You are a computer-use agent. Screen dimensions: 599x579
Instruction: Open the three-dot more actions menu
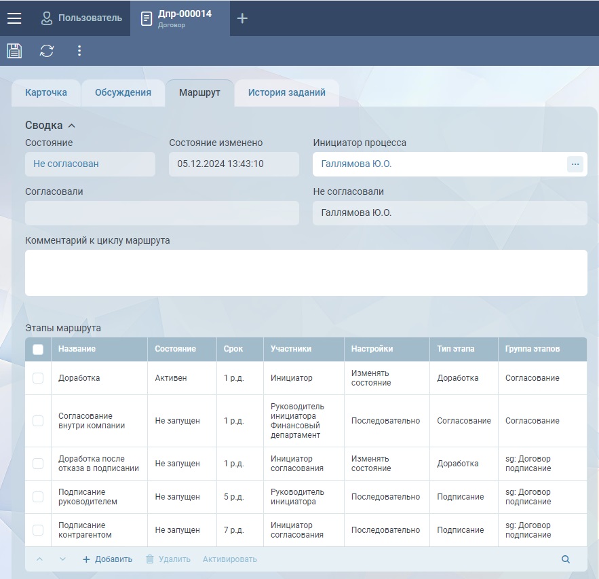click(79, 51)
